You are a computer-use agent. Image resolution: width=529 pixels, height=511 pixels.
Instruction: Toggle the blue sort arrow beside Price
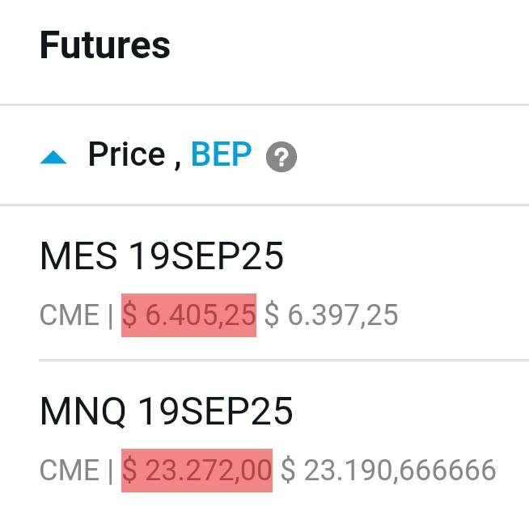click(53, 157)
